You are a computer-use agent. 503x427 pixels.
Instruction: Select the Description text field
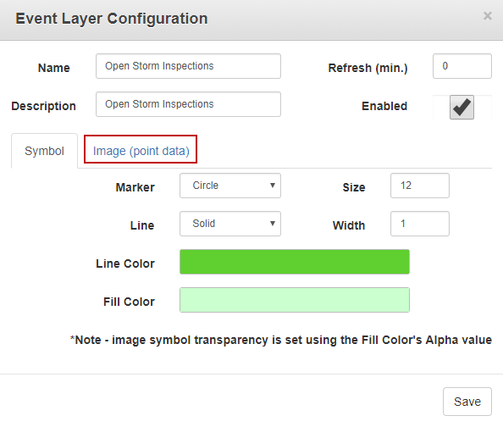[x=188, y=104]
